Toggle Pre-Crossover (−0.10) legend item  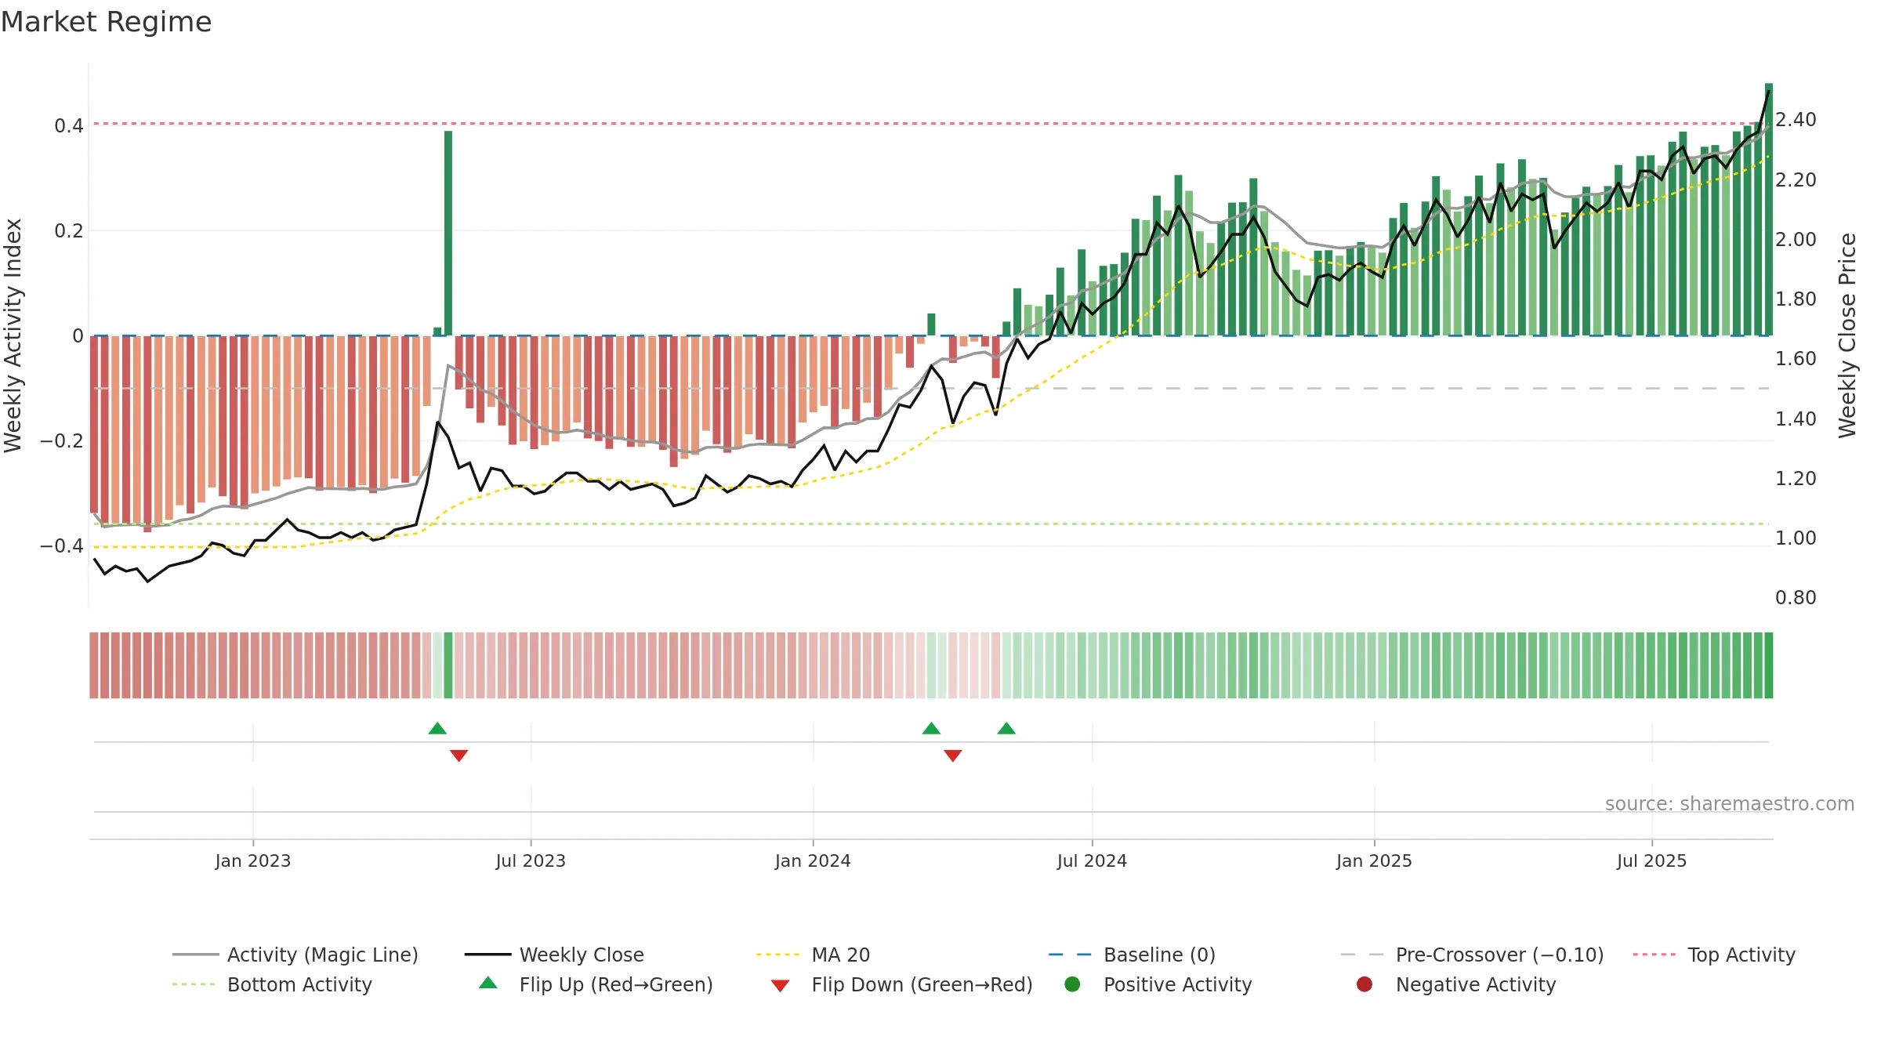[1472, 955]
